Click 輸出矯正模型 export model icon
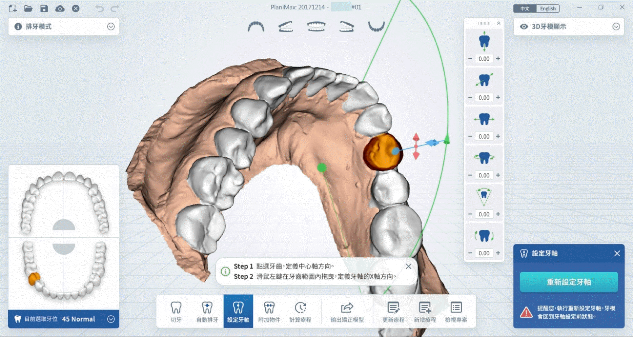This screenshot has height=337, width=633. 347,311
